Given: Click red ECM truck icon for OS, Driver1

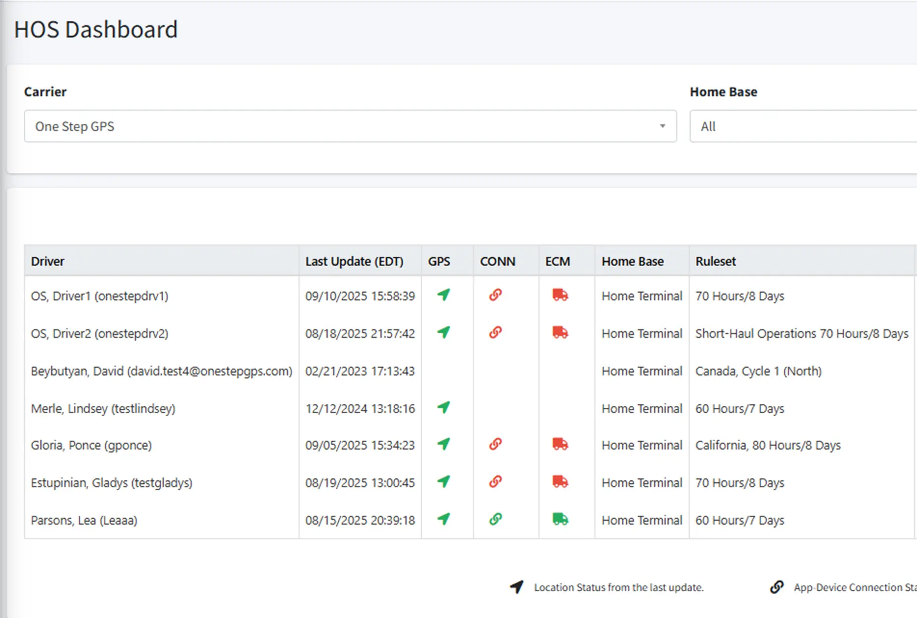Looking at the screenshot, I should 560,295.
